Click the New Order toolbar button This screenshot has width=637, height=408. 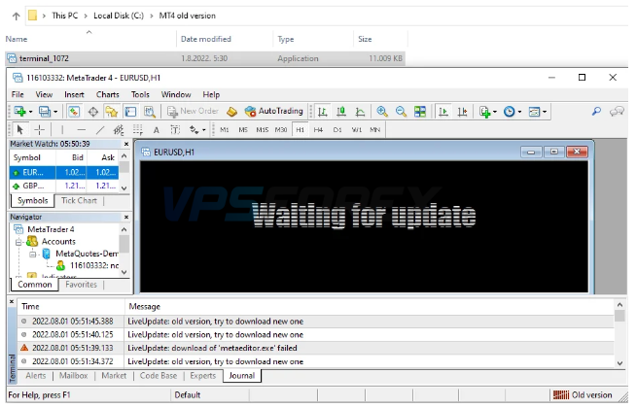[x=193, y=112]
